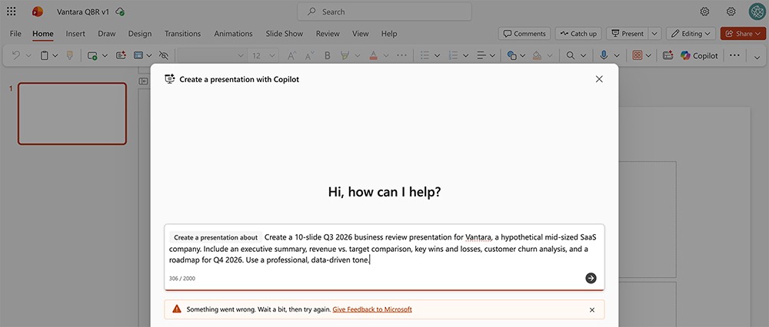Click the Dictate microphone icon
Image resolution: width=769 pixels, height=327 pixels.
(x=605, y=55)
